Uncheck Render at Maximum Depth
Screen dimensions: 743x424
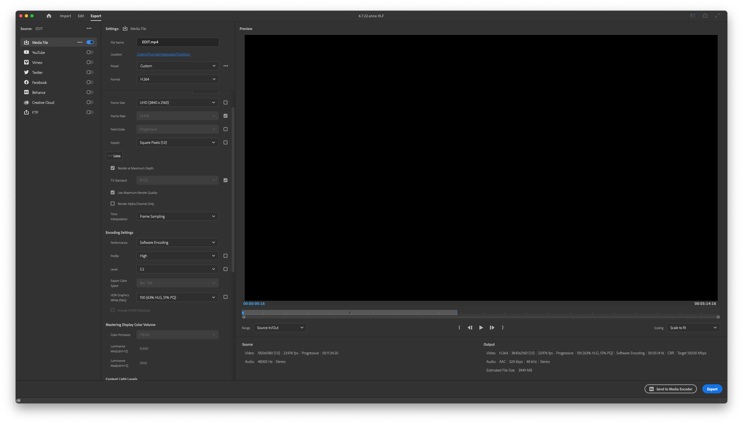coord(113,168)
